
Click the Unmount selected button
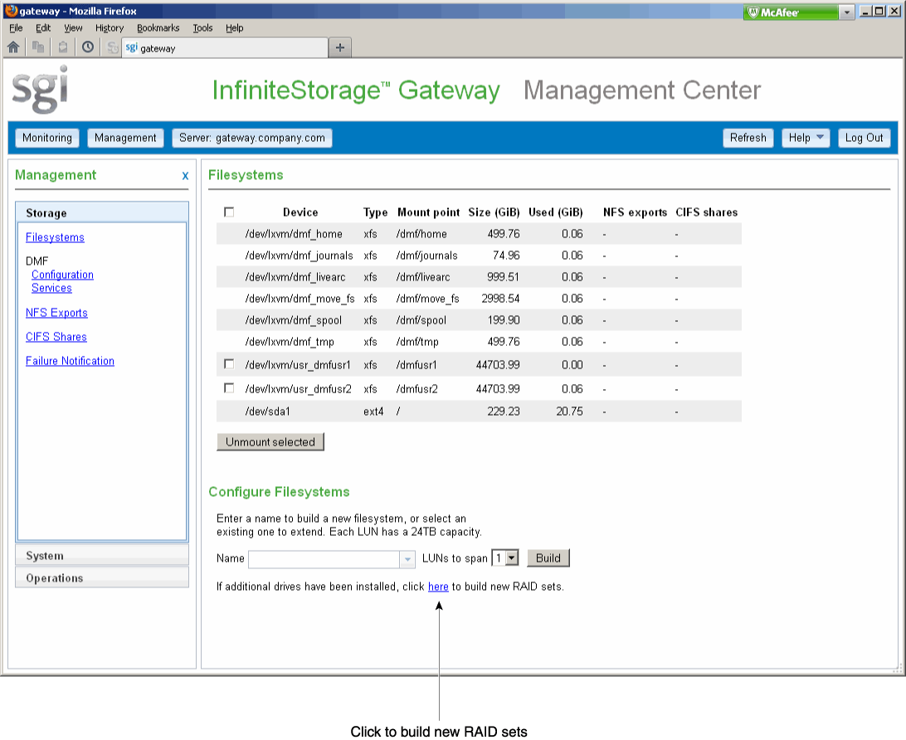pos(270,442)
